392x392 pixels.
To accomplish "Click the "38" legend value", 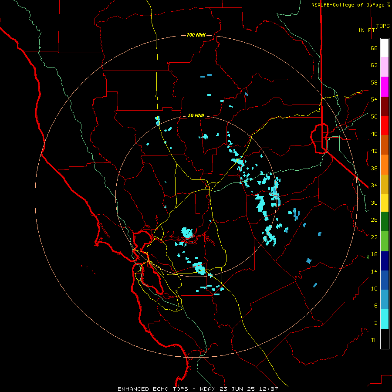I will point(374,168).
